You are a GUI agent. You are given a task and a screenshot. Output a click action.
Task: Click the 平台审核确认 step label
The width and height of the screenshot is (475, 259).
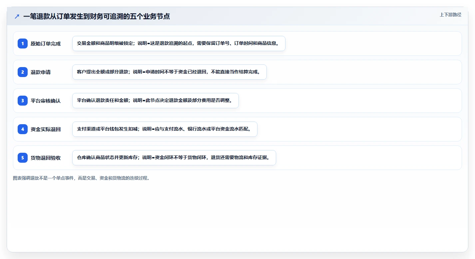click(46, 101)
